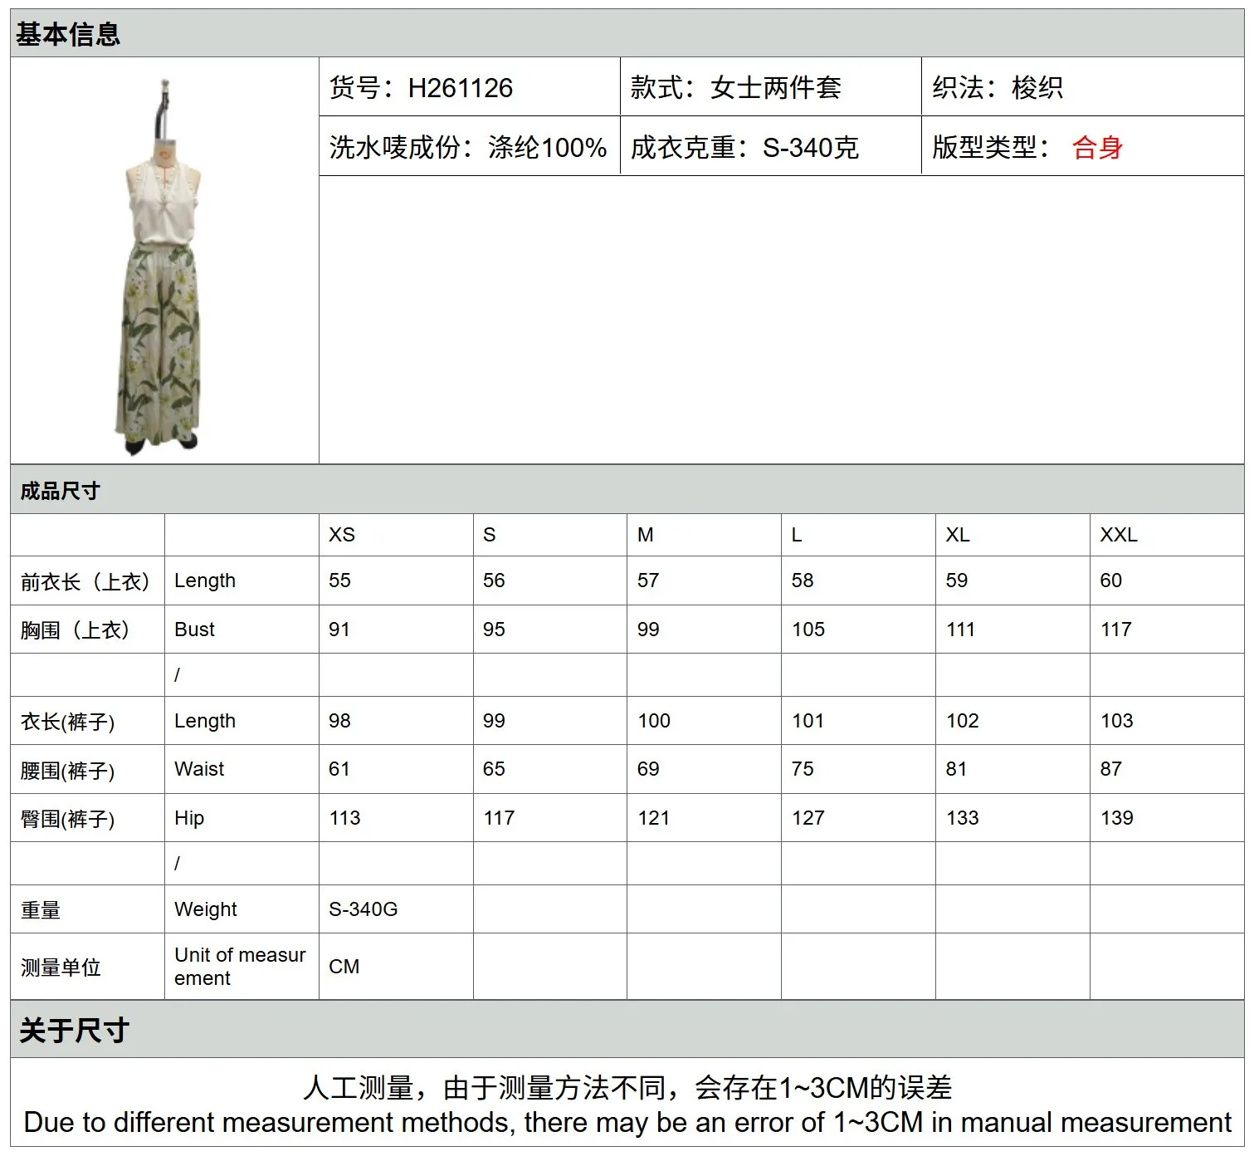
Task: Select the 臀围(裤子) row label
Action: [x=87, y=818]
